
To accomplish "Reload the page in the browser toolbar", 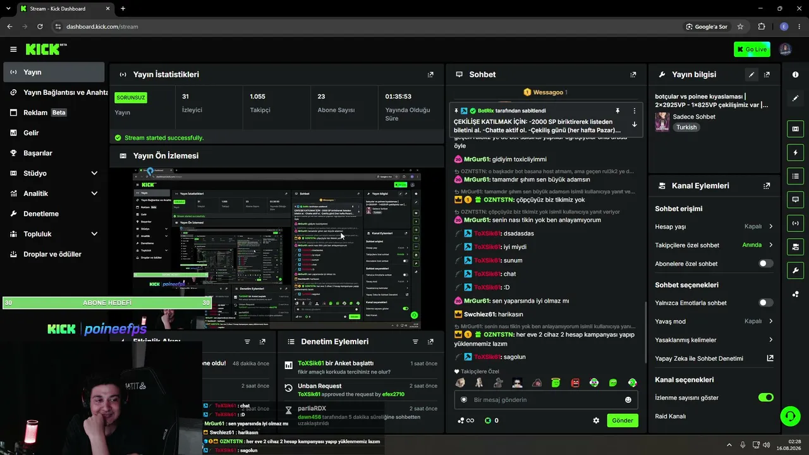I will coord(40,27).
